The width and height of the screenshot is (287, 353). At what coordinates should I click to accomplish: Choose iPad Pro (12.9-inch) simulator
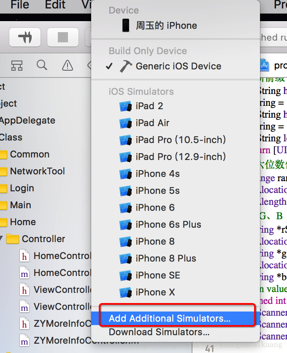point(176,157)
